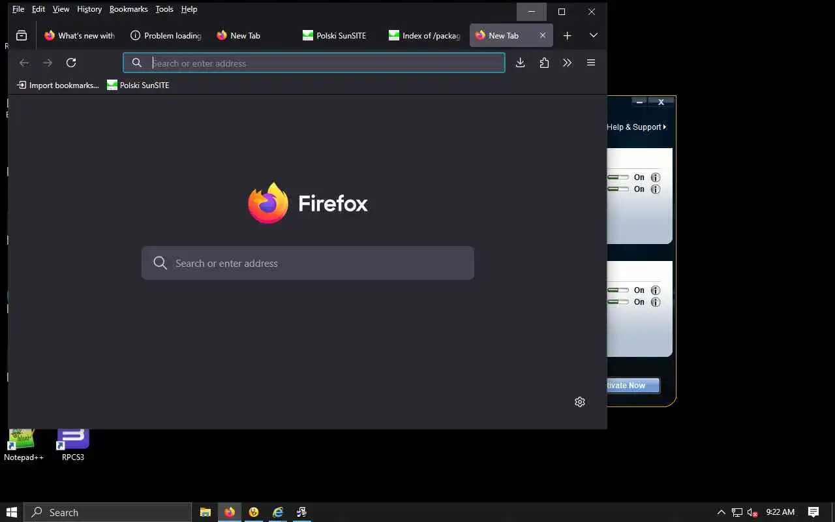
Task: Open the Extensions puzzle icon
Action: click(x=544, y=63)
